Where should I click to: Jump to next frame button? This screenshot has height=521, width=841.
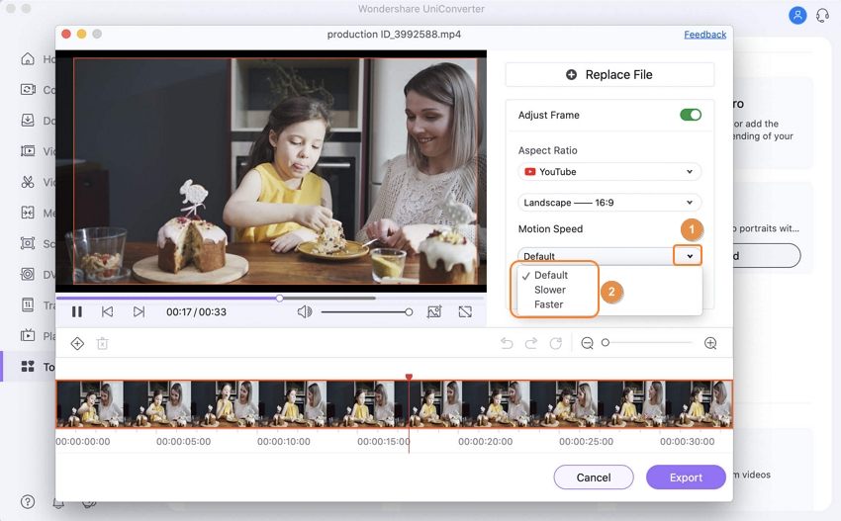(139, 311)
